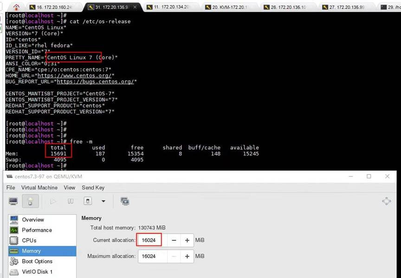Screen dimensions: 401x278
Task: Select Boot Options in the hardware list
Action: pyautogui.click(x=37, y=261)
